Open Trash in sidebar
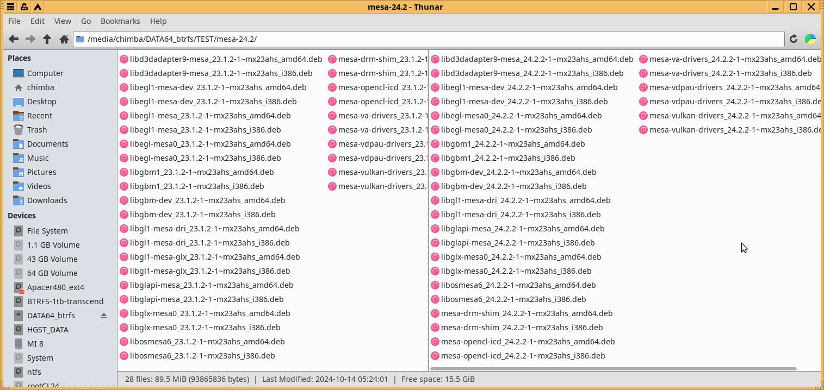The width and height of the screenshot is (824, 390). (x=37, y=130)
